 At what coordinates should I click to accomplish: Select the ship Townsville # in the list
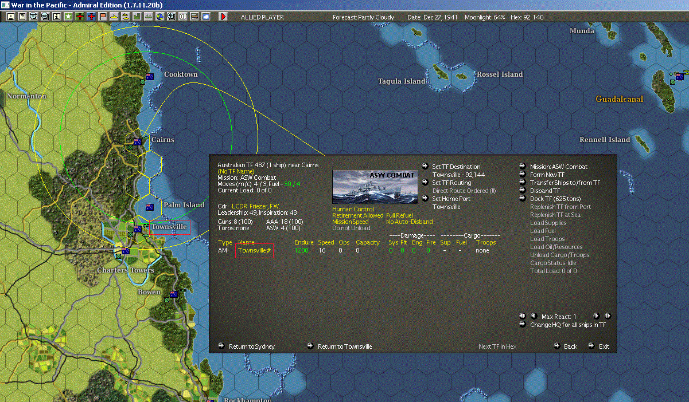coord(254,250)
